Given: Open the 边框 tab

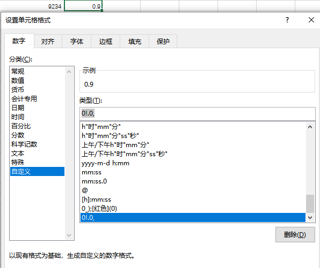Looking at the screenshot, I should click(x=106, y=42).
